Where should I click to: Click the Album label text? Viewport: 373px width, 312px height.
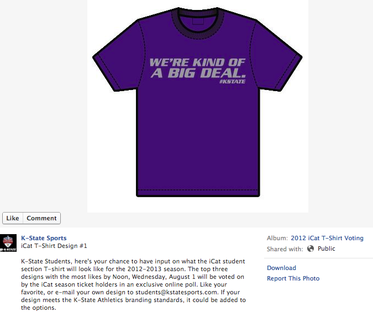[x=277, y=238]
